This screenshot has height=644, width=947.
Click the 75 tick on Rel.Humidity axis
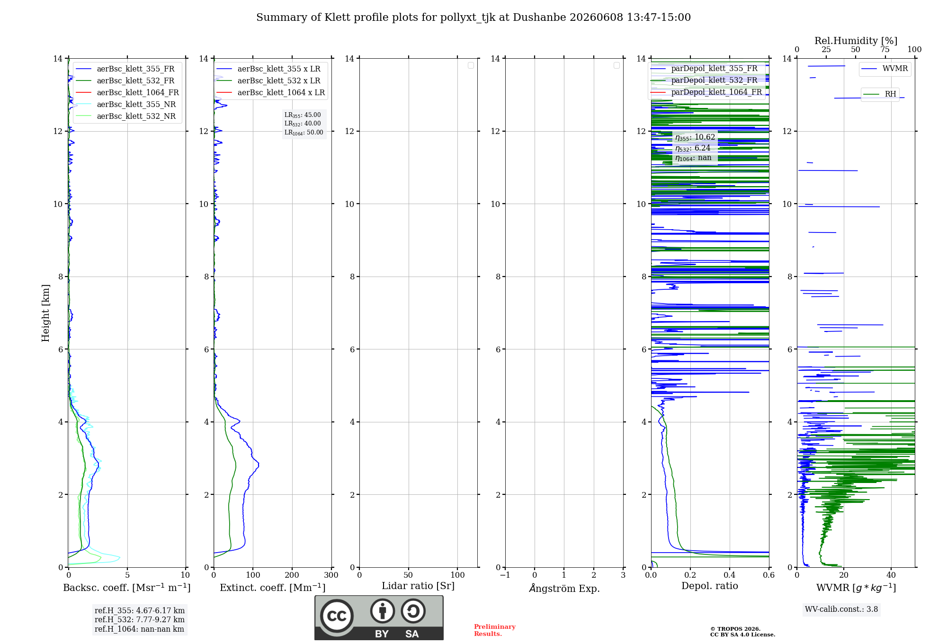pyautogui.click(x=884, y=50)
